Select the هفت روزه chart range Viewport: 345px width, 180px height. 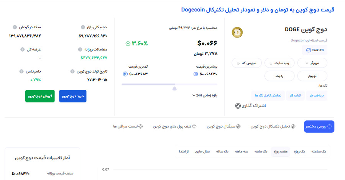click(280, 151)
